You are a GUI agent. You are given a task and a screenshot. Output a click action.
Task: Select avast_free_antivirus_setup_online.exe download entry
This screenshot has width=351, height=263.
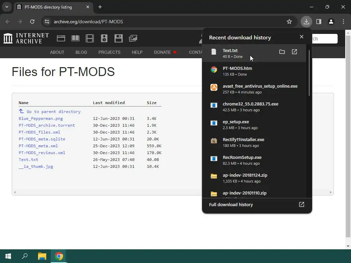(254, 89)
